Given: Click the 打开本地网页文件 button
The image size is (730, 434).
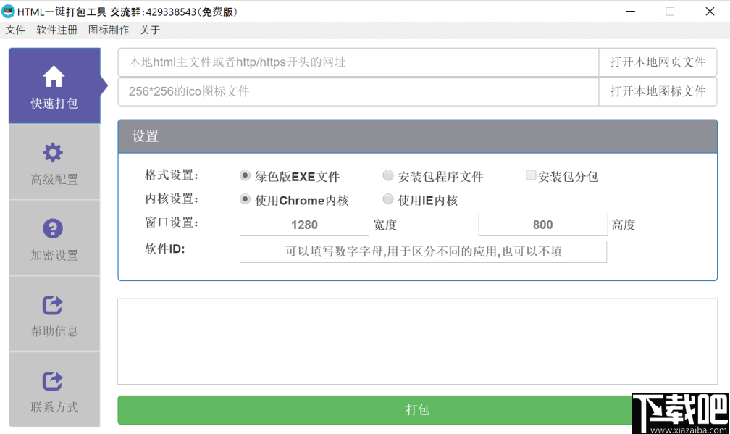Looking at the screenshot, I should tap(658, 62).
